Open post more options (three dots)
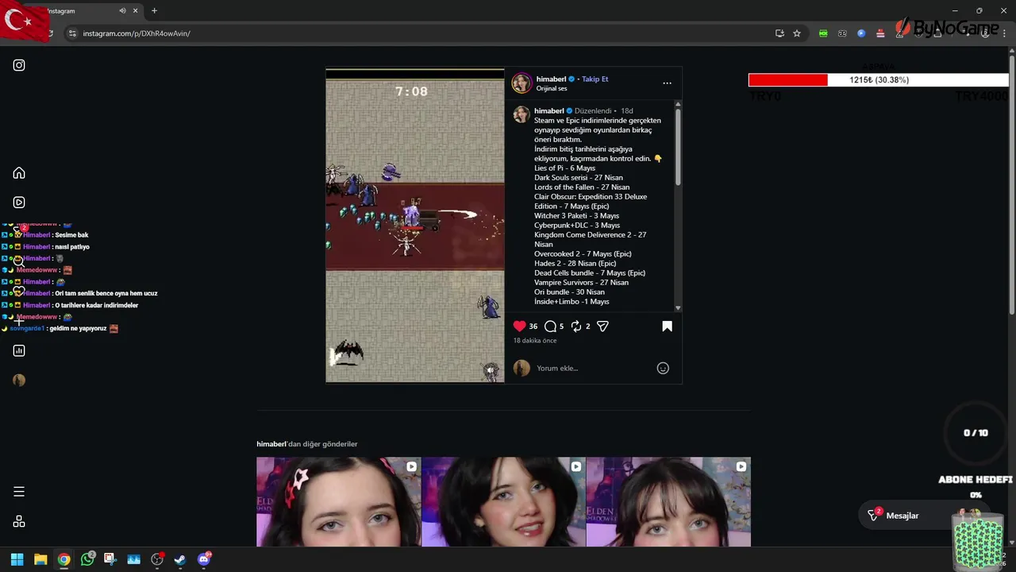1016x572 pixels. coord(667,83)
